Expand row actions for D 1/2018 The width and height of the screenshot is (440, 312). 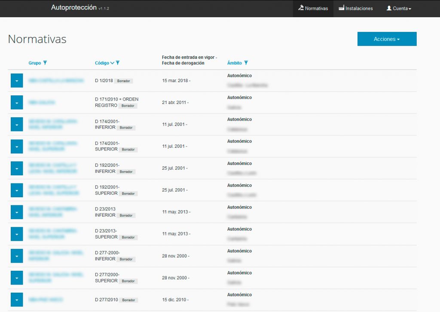point(16,81)
